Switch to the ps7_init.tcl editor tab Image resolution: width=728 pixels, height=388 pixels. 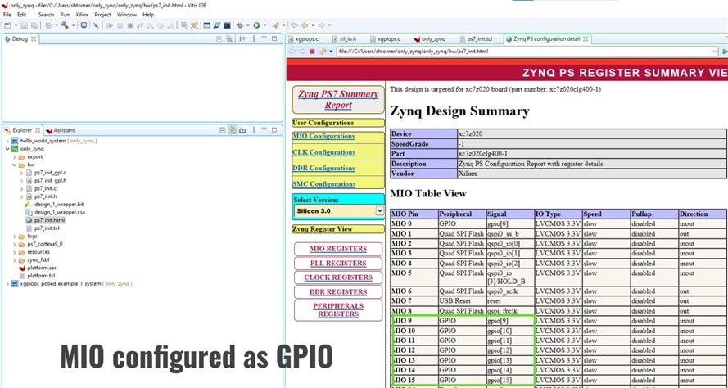[x=476, y=39]
